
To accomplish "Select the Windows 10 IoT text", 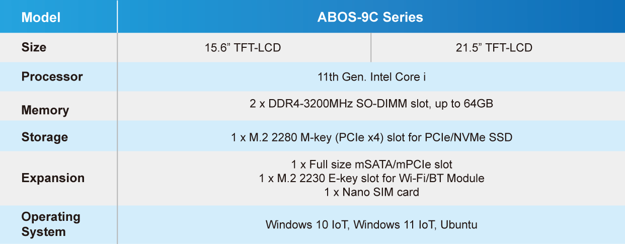I will [306, 224].
